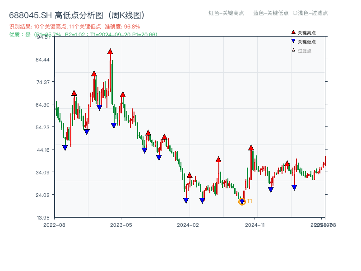Viewport: 361px width, 271px height.
Task: Click the rightmost red triangle marker near chart end
Action: point(287,163)
